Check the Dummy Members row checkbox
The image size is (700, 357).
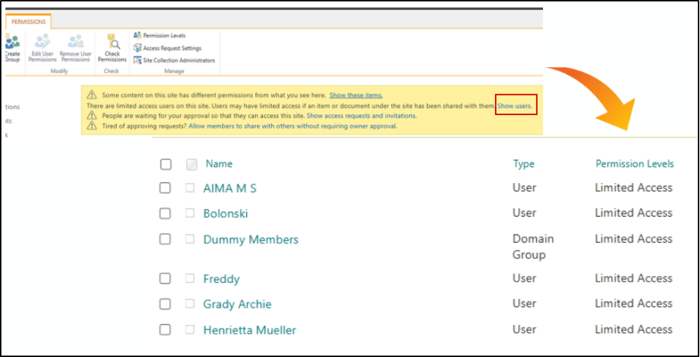click(x=166, y=240)
